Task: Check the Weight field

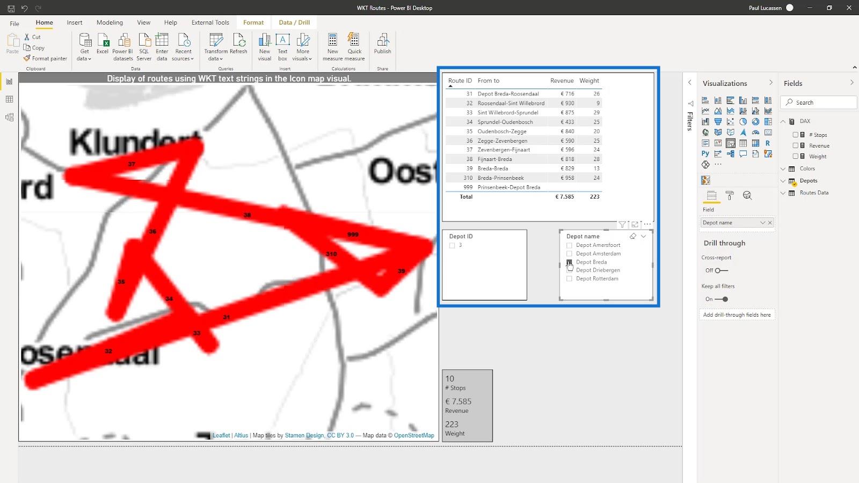Action: coord(796,156)
